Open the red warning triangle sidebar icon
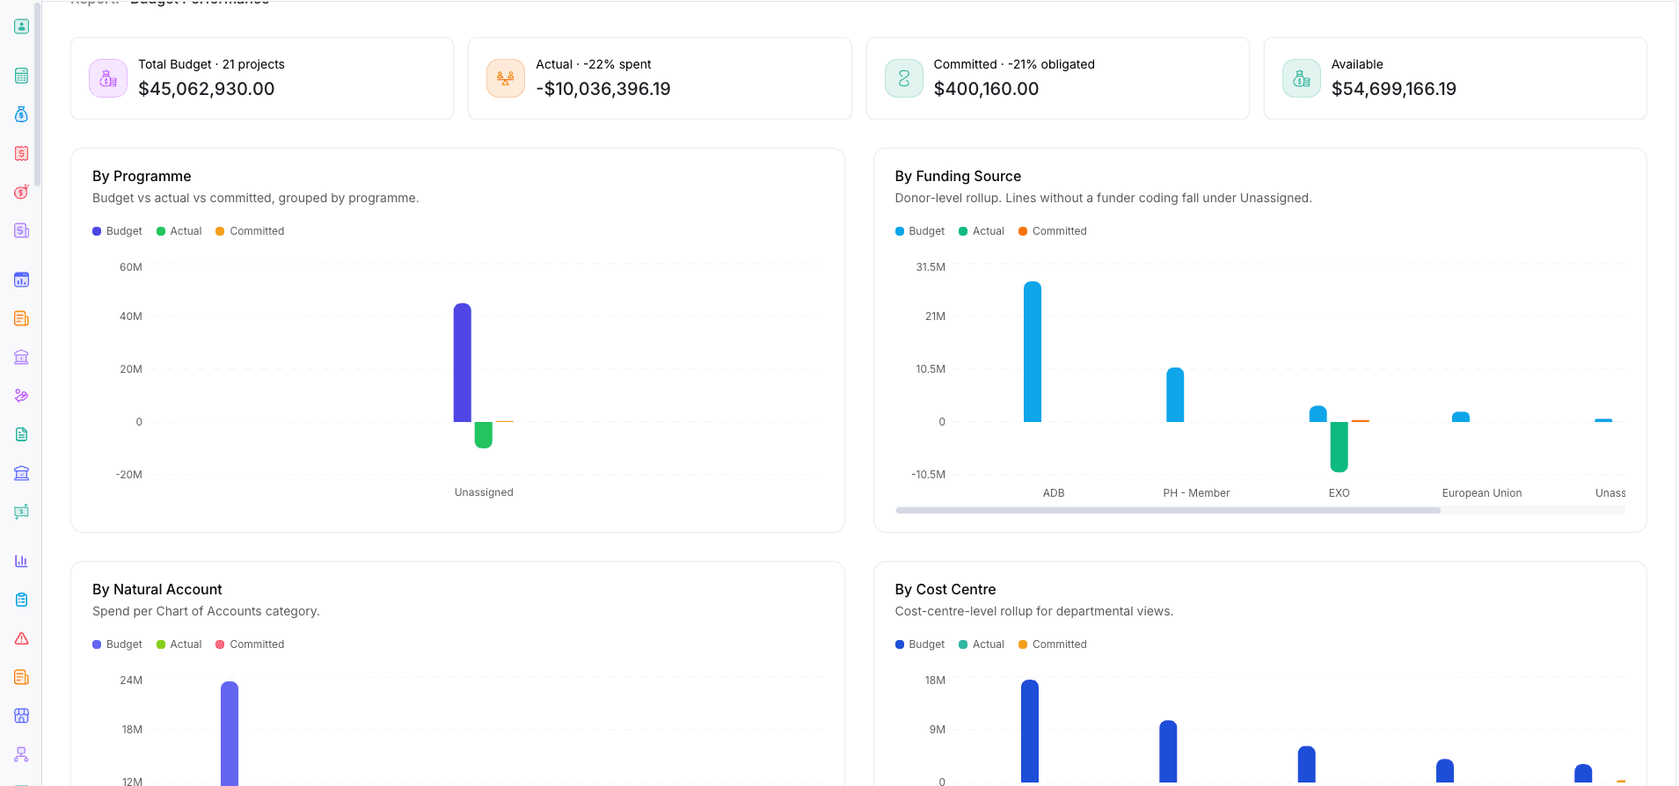The image size is (1679, 786). click(x=22, y=638)
